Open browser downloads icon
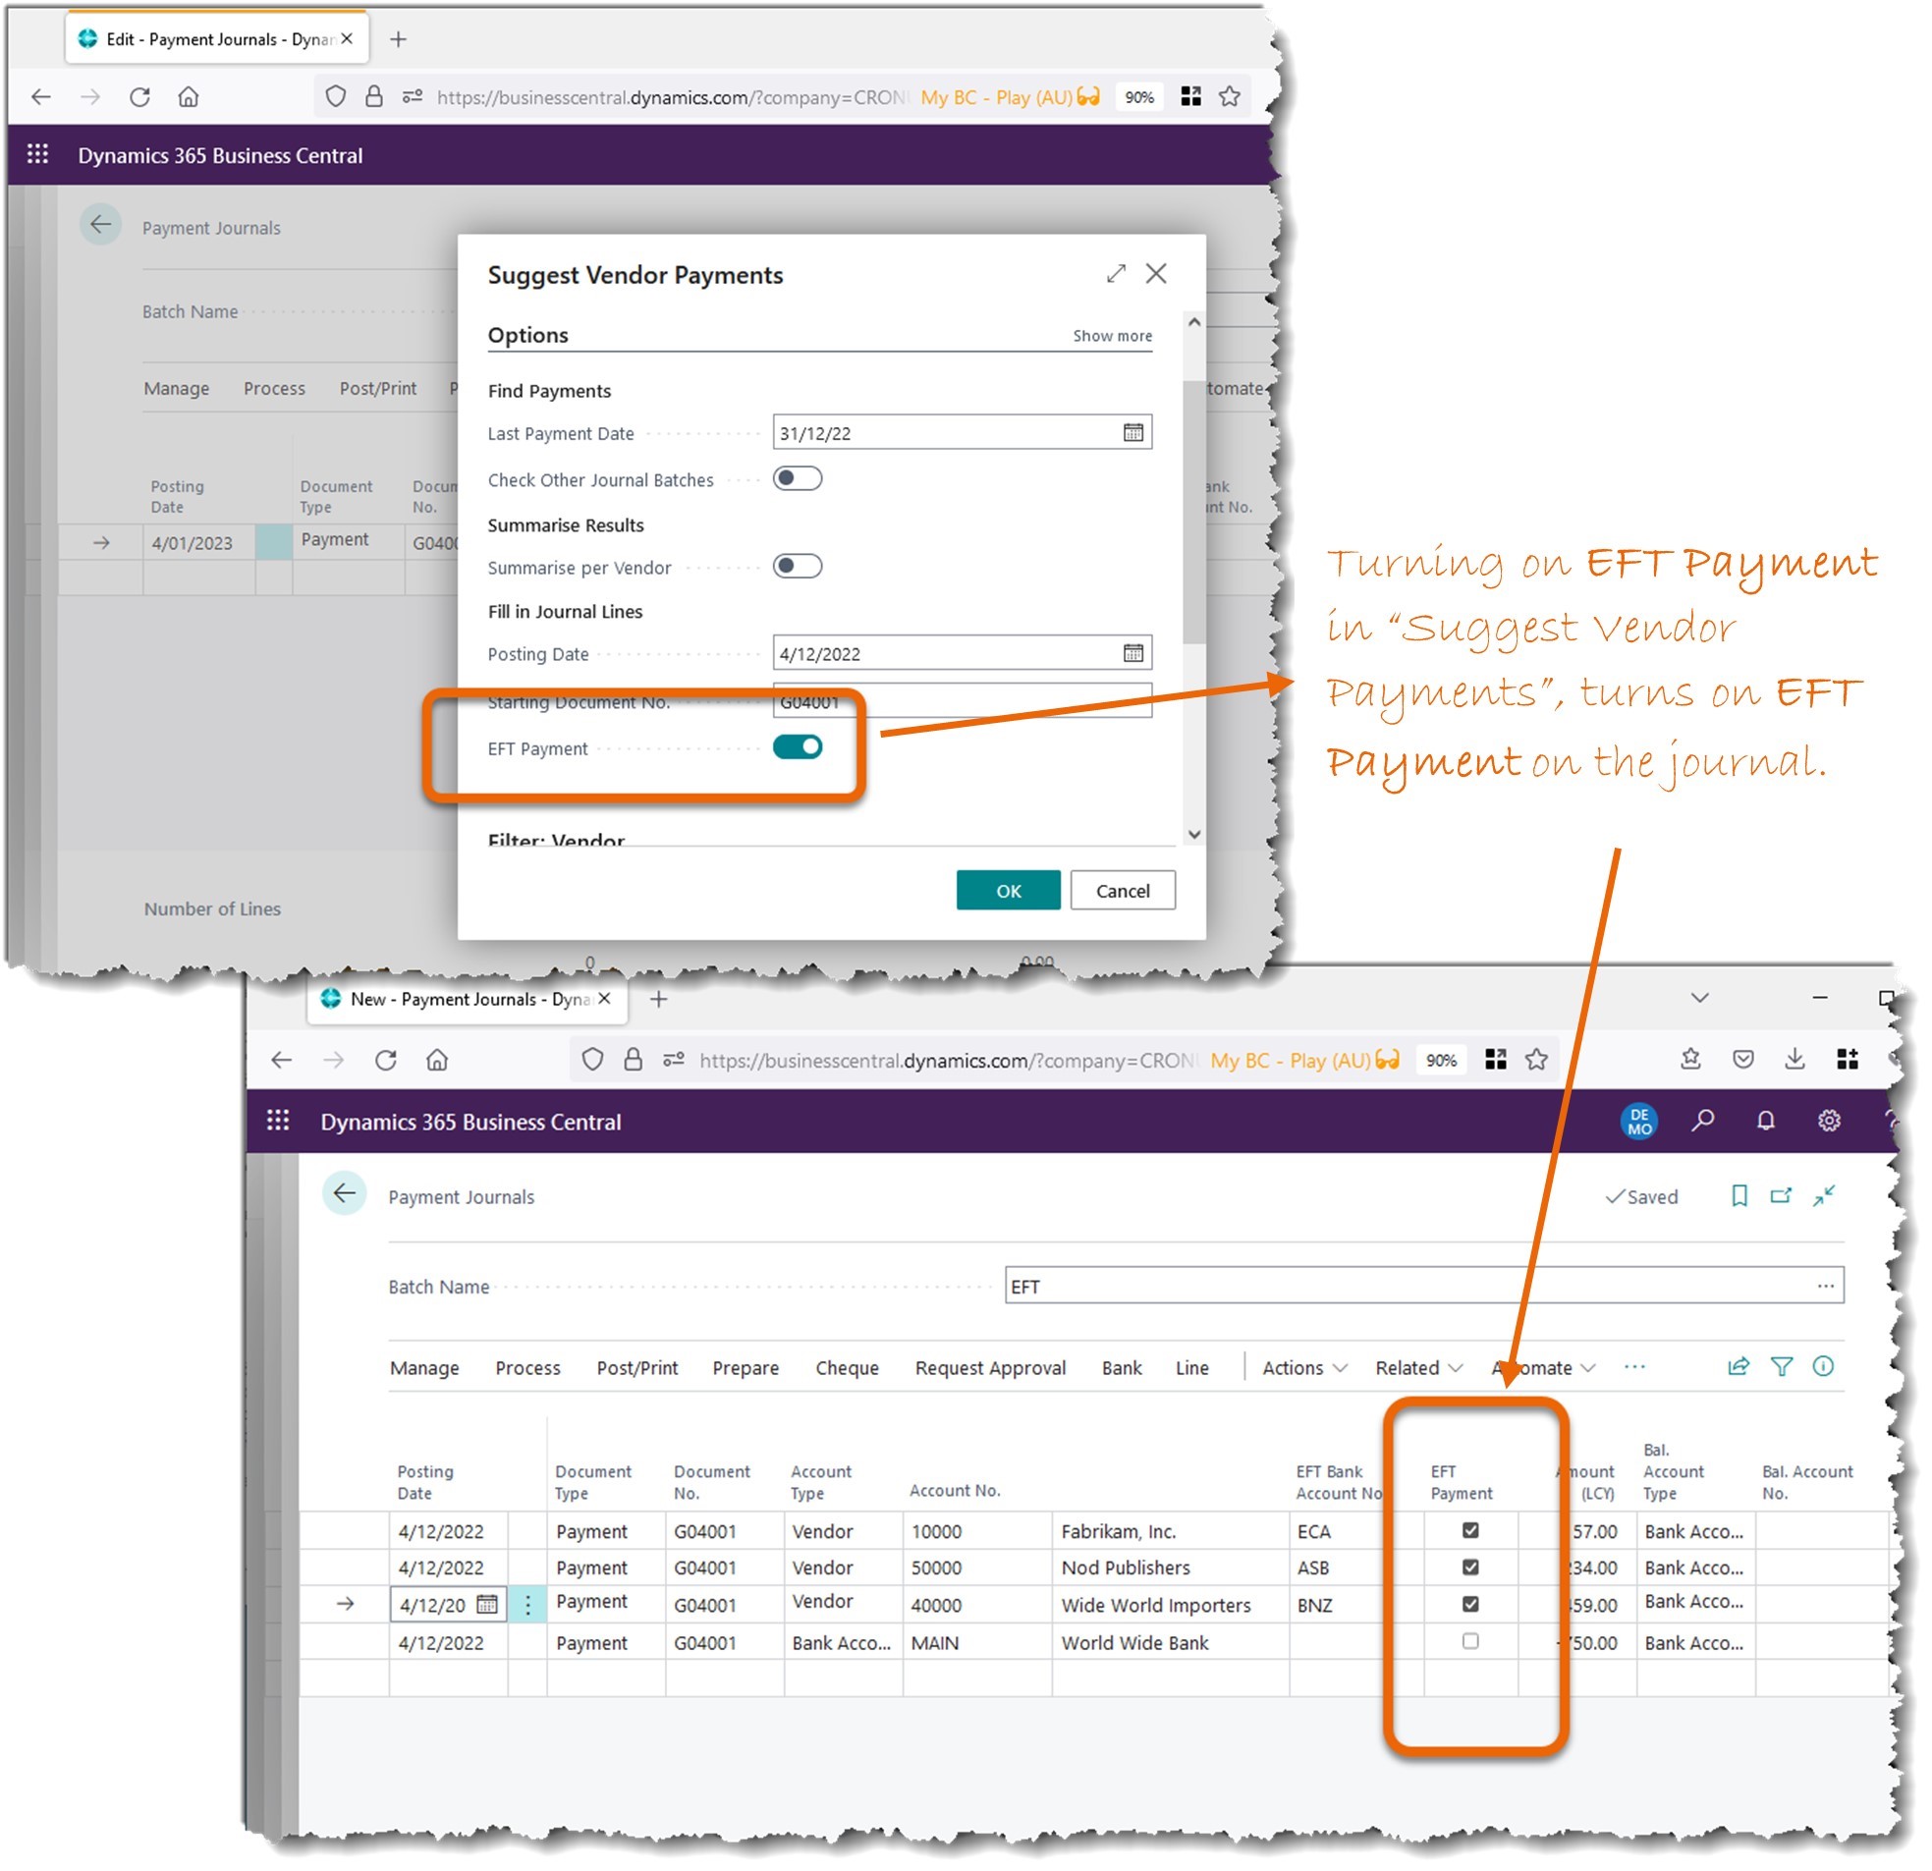1932x1871 pixels. click(x=1795, y=1059)
